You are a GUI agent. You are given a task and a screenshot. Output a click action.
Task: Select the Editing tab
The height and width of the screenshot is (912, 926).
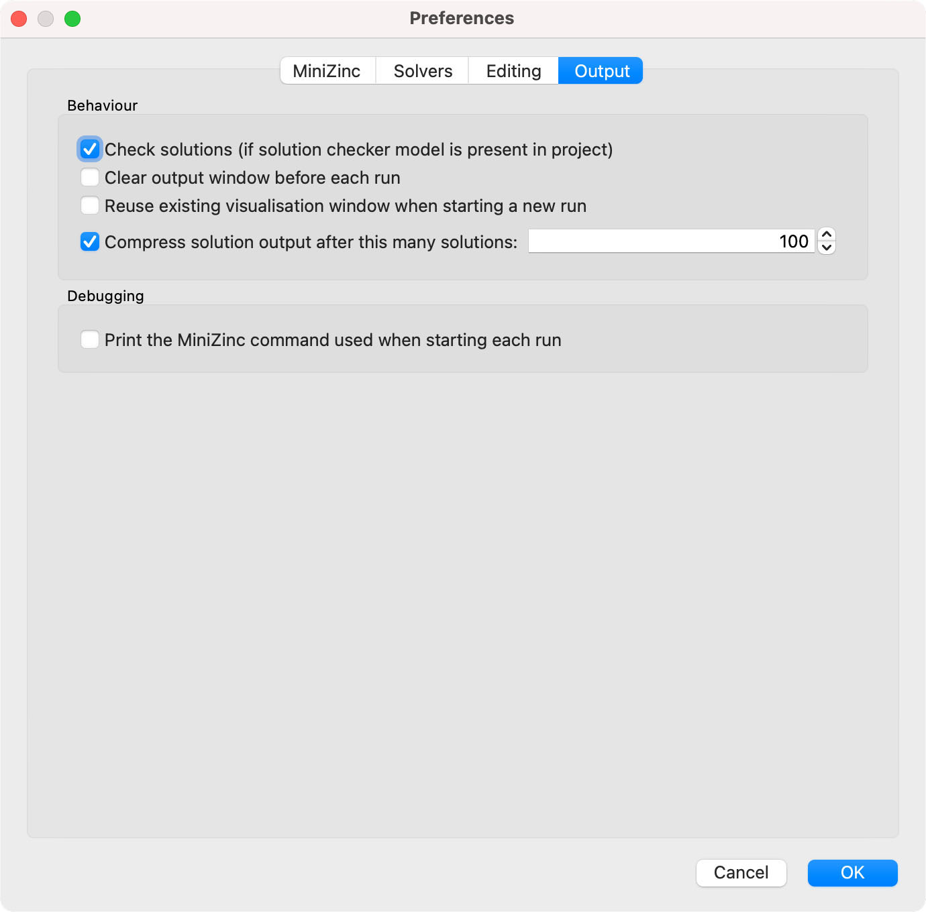pyautogui.click(x=514, y=71)
